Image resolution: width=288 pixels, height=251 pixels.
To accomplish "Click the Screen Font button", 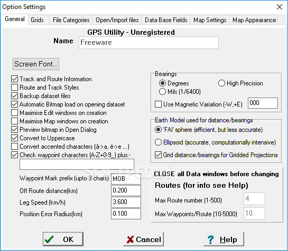I will click(36, 64).
